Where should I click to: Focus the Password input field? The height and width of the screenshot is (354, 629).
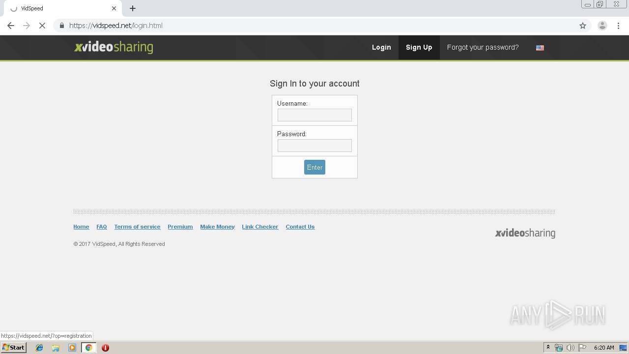pos(314,146)
